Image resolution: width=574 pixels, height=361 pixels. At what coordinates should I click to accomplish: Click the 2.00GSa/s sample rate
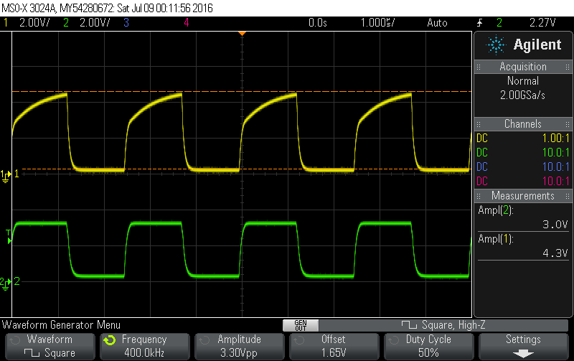(x=523, y=95)
